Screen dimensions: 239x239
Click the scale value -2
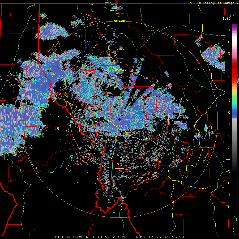pos(228,136)
